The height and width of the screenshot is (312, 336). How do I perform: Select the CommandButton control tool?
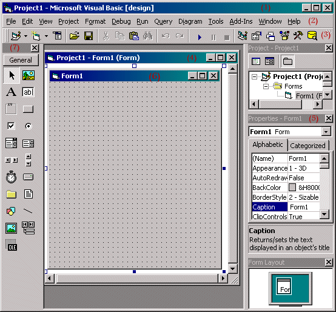[x=29, y=109]
